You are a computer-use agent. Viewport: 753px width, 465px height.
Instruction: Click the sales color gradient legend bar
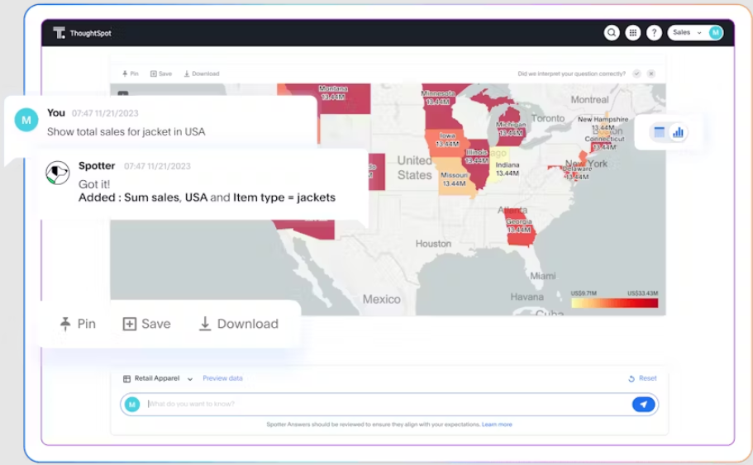(614, 303)
